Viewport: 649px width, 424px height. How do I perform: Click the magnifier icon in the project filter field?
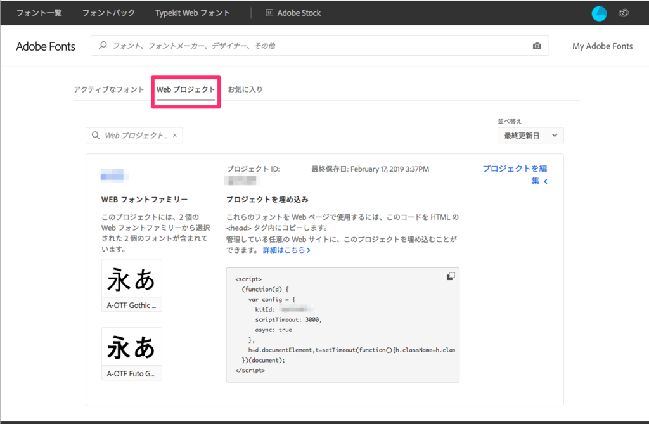(96, 135)
